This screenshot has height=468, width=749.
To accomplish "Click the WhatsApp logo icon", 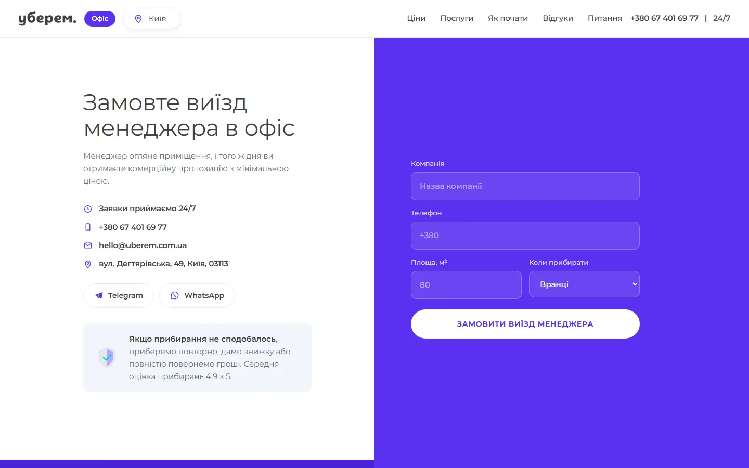I will pos(175,295).
